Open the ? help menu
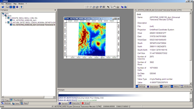194x109 pixels. click(26, 4)
